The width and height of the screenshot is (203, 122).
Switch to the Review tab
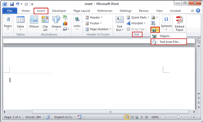[x=144, y=11]
